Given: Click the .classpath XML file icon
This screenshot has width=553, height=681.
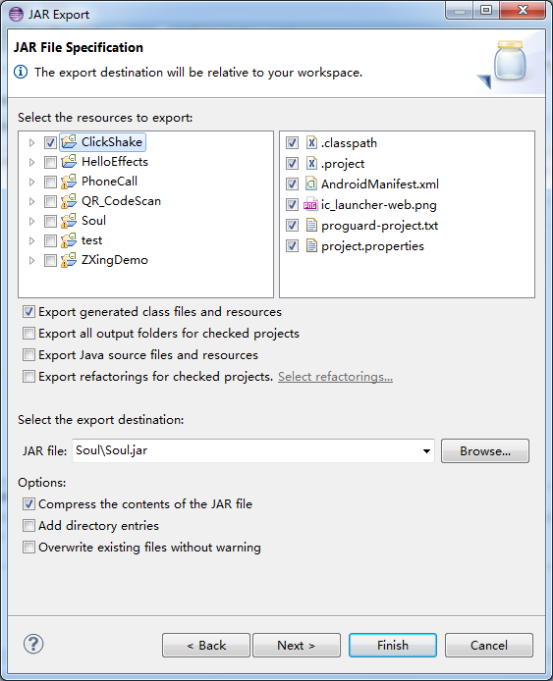Looking at the screenshot, I should pos(311,142).
